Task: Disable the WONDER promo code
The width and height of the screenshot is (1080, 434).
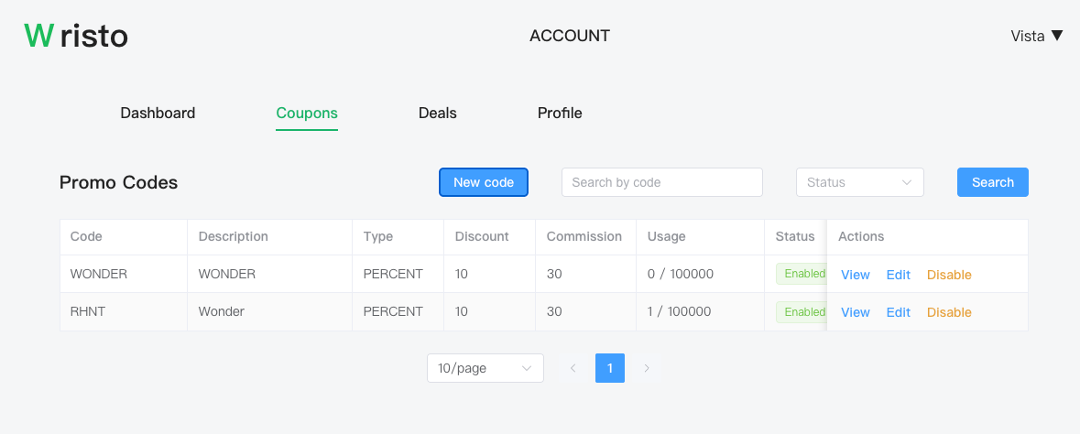Action: (x=949, y=275)
